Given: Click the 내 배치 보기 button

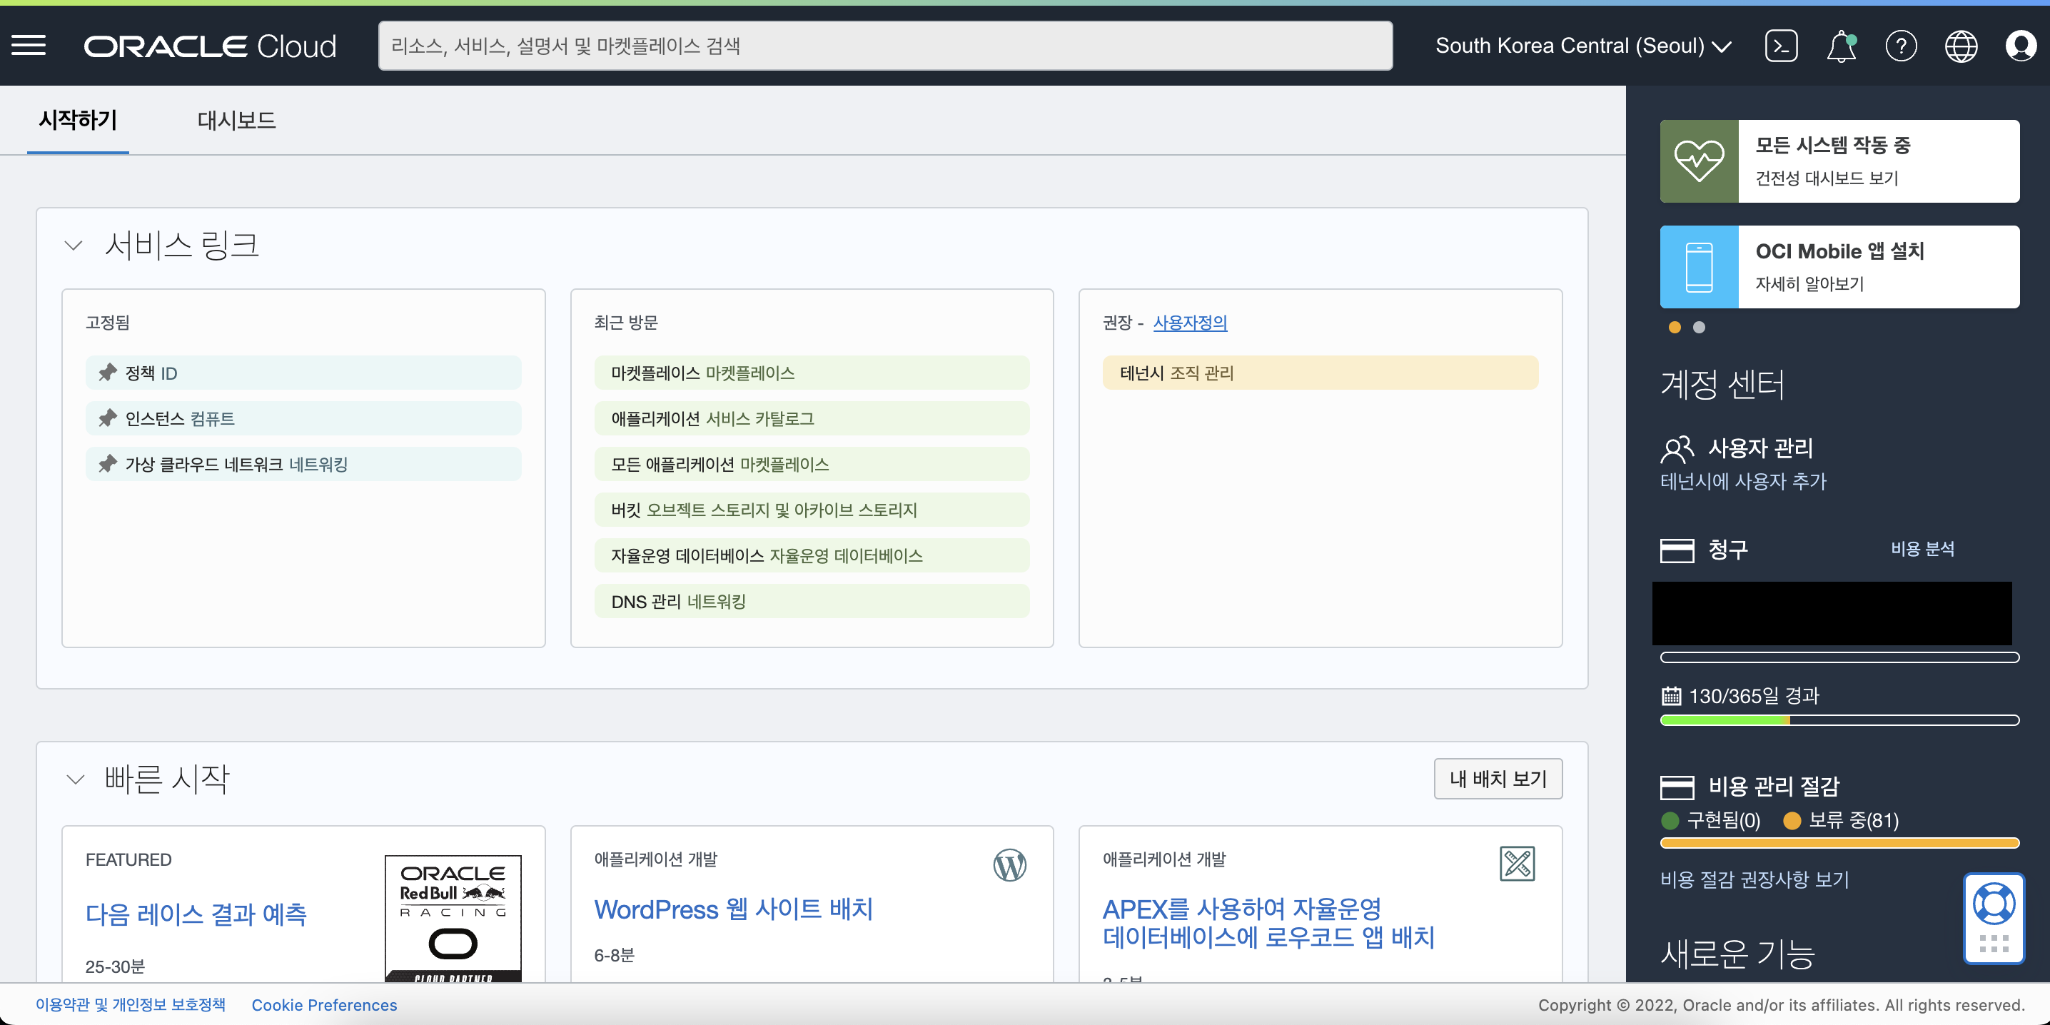Looking at the screenshot, I should (x=1498, y=778).
